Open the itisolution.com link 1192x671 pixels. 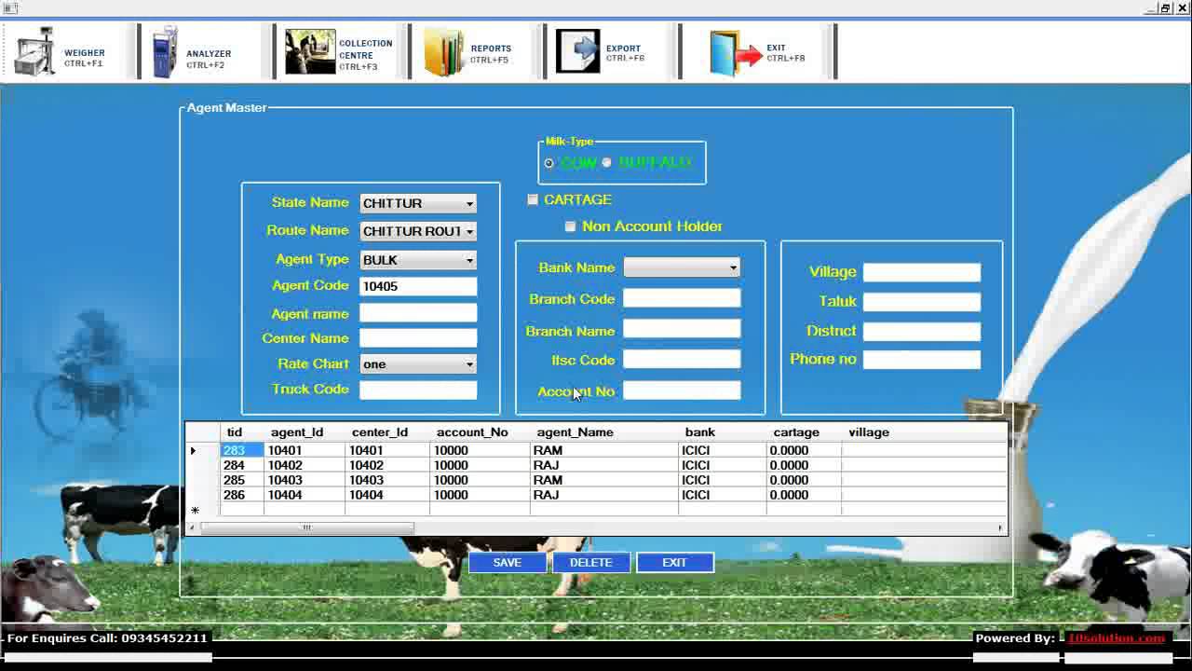click(x=1117, y=638)
